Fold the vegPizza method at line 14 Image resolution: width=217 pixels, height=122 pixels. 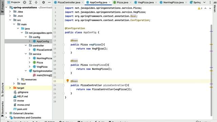click(64, 44)
